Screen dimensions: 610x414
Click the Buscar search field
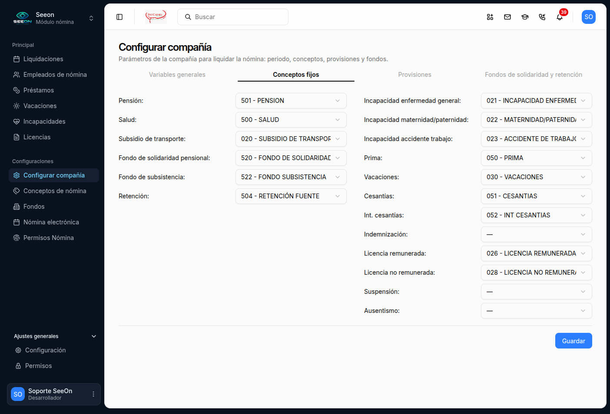point(233,17)
